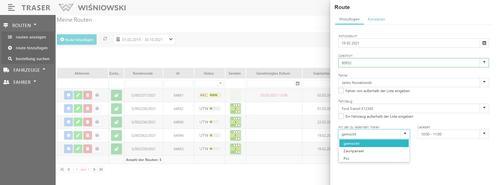Enable Fahrer von außerhalb der Liste eingeben
The image size is (497, 185).
pos(341,91)
